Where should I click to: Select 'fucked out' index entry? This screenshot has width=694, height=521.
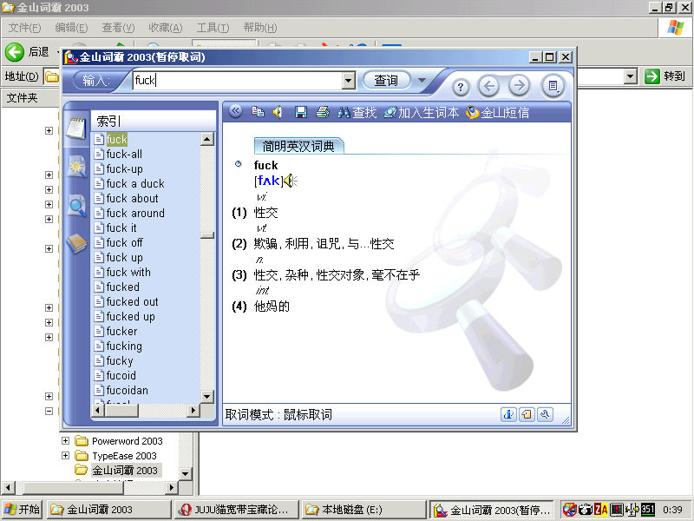(x=132, y=301)
